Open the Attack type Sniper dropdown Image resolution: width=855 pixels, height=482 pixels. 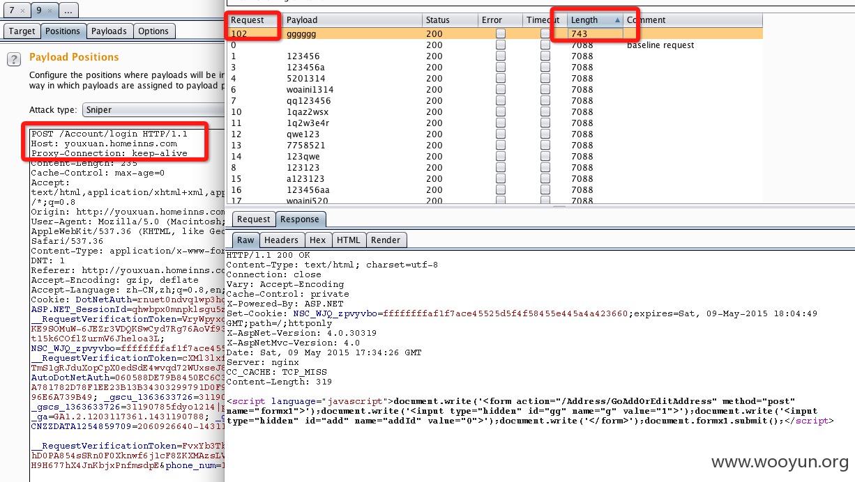152,109
